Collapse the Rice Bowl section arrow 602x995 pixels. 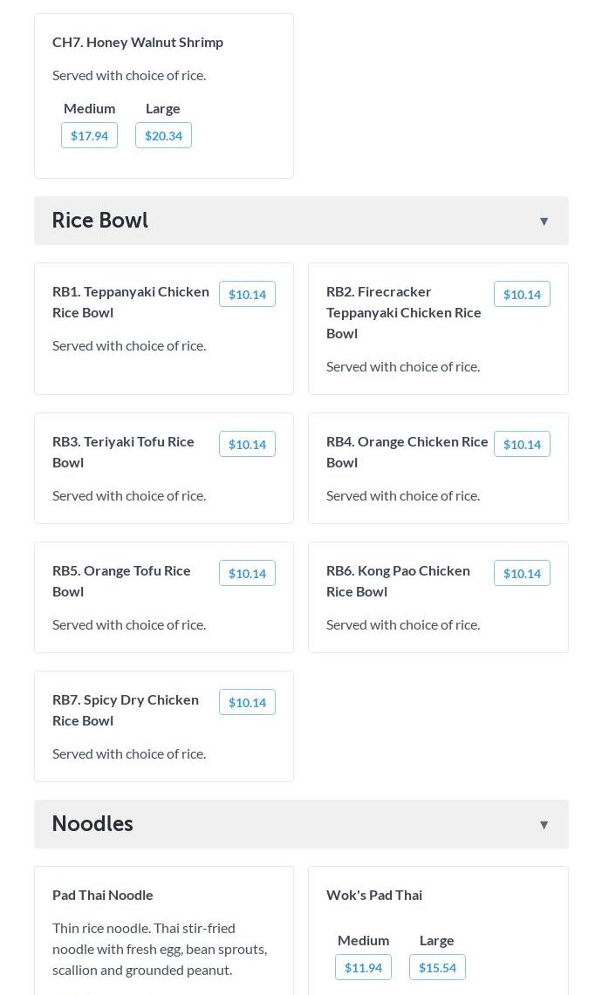[544, 221]
